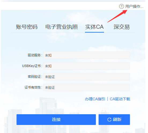This screenshot has height=133, width=148.
Task: Switch to the 深交易 tab
Action: [121, 27]
